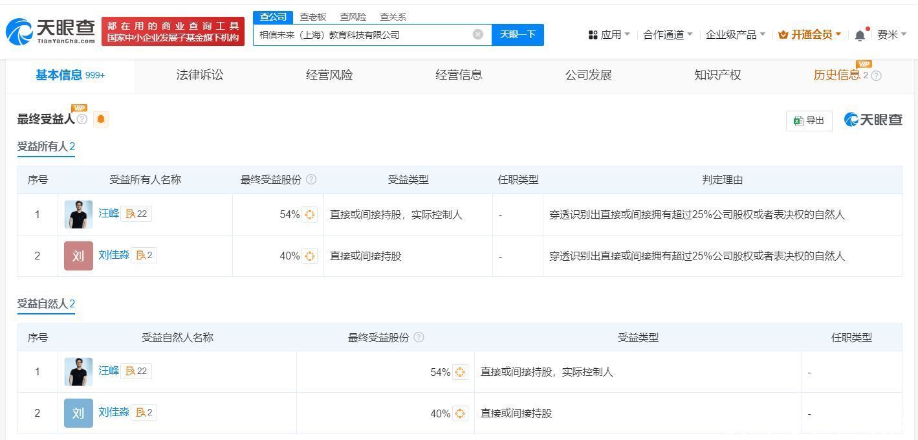Click equity penetration icon next to 汪峰 54% in first table
The height and width of the screenshot is (440, 918).
coord(310,215)
